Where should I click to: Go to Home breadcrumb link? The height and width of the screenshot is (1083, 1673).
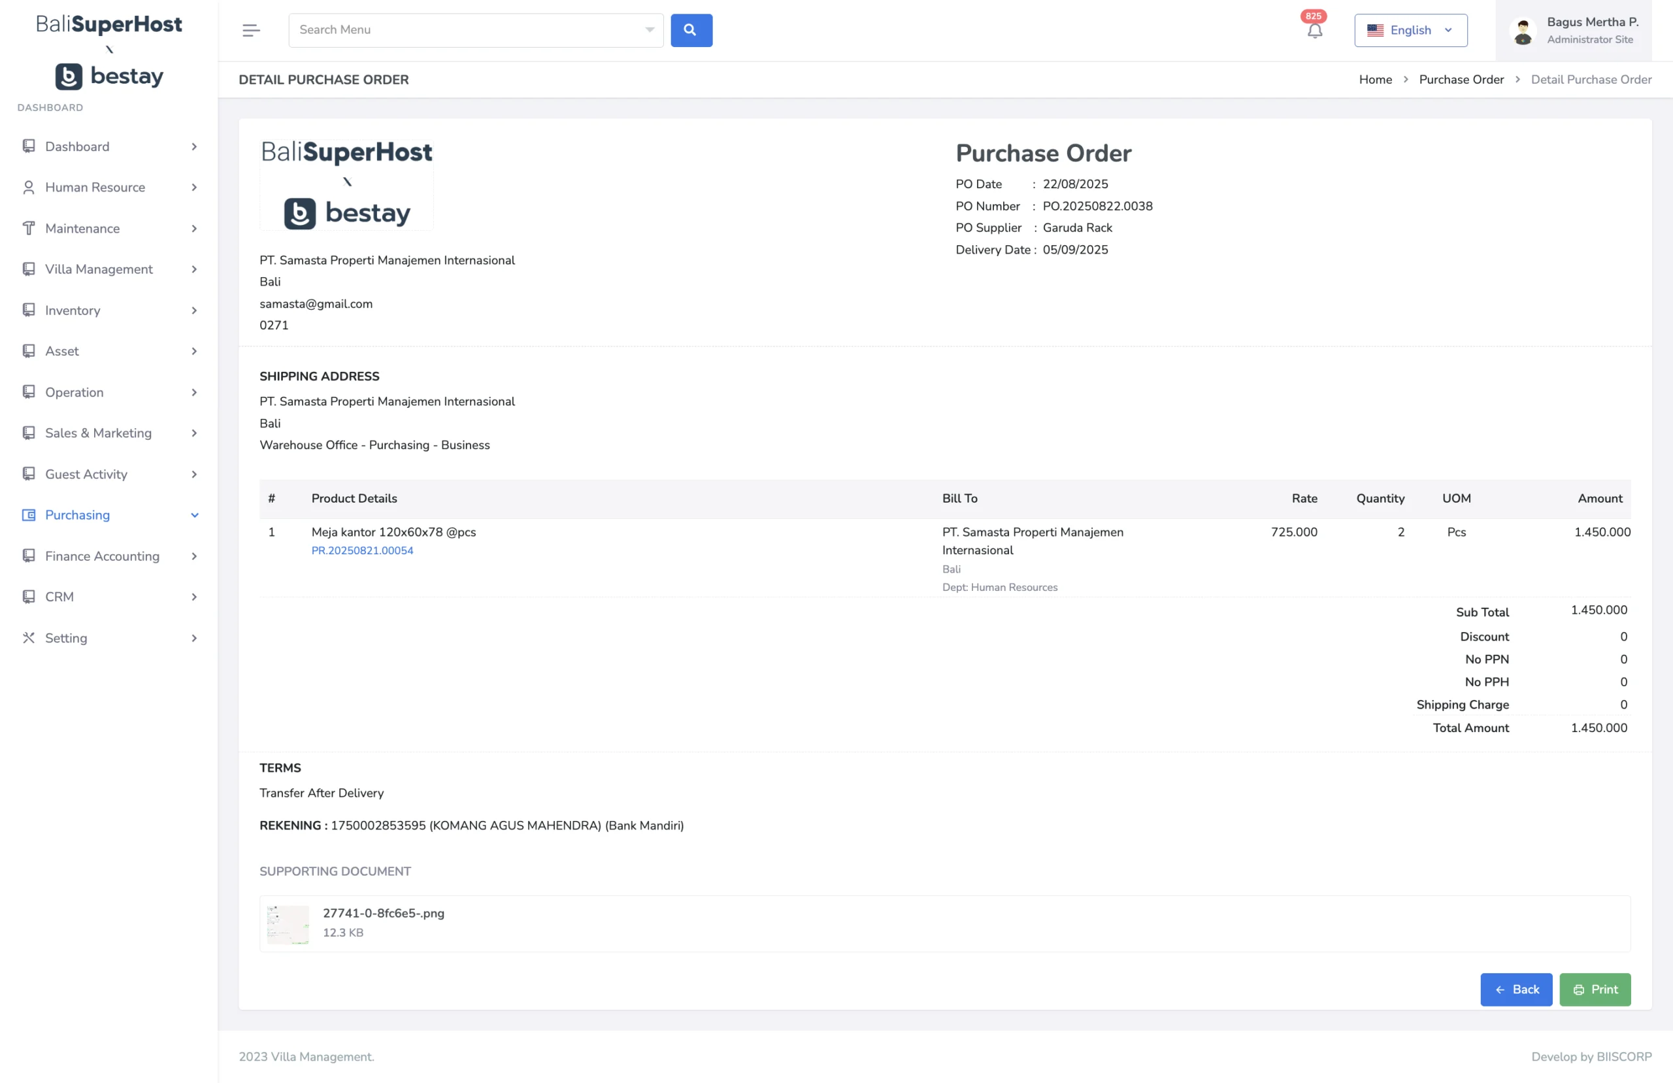click(1375, 80)
